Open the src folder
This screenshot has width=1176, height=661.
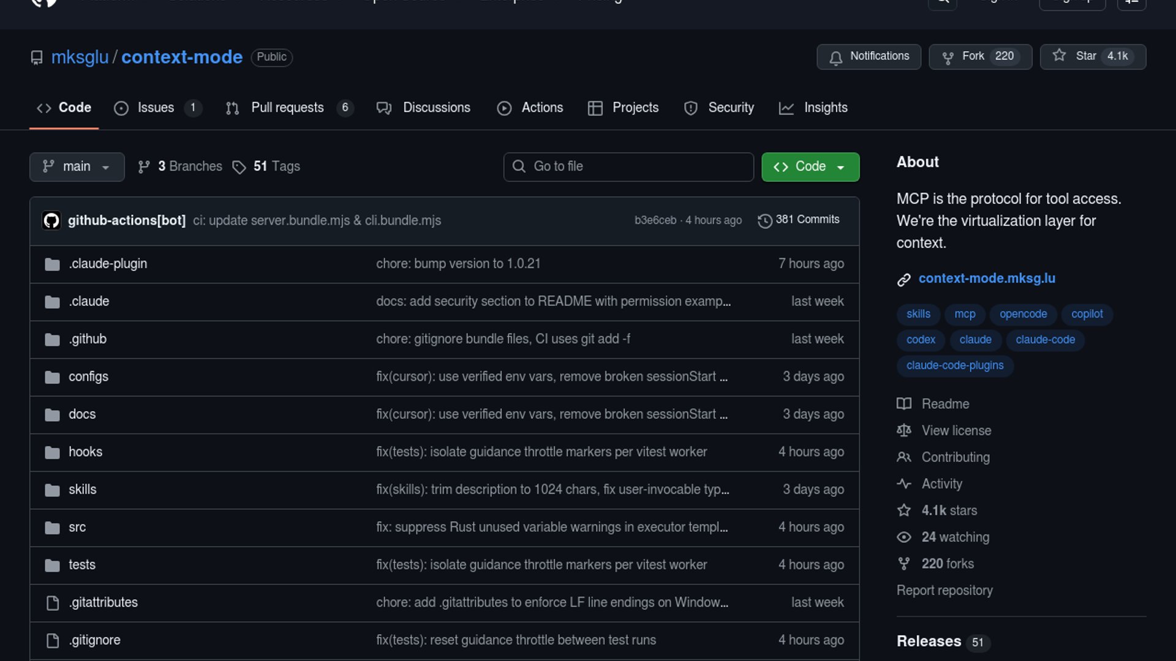coord(77,527)
